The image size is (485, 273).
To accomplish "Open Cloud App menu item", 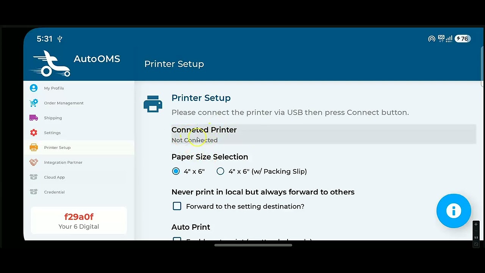I will (x=79, y=177).
